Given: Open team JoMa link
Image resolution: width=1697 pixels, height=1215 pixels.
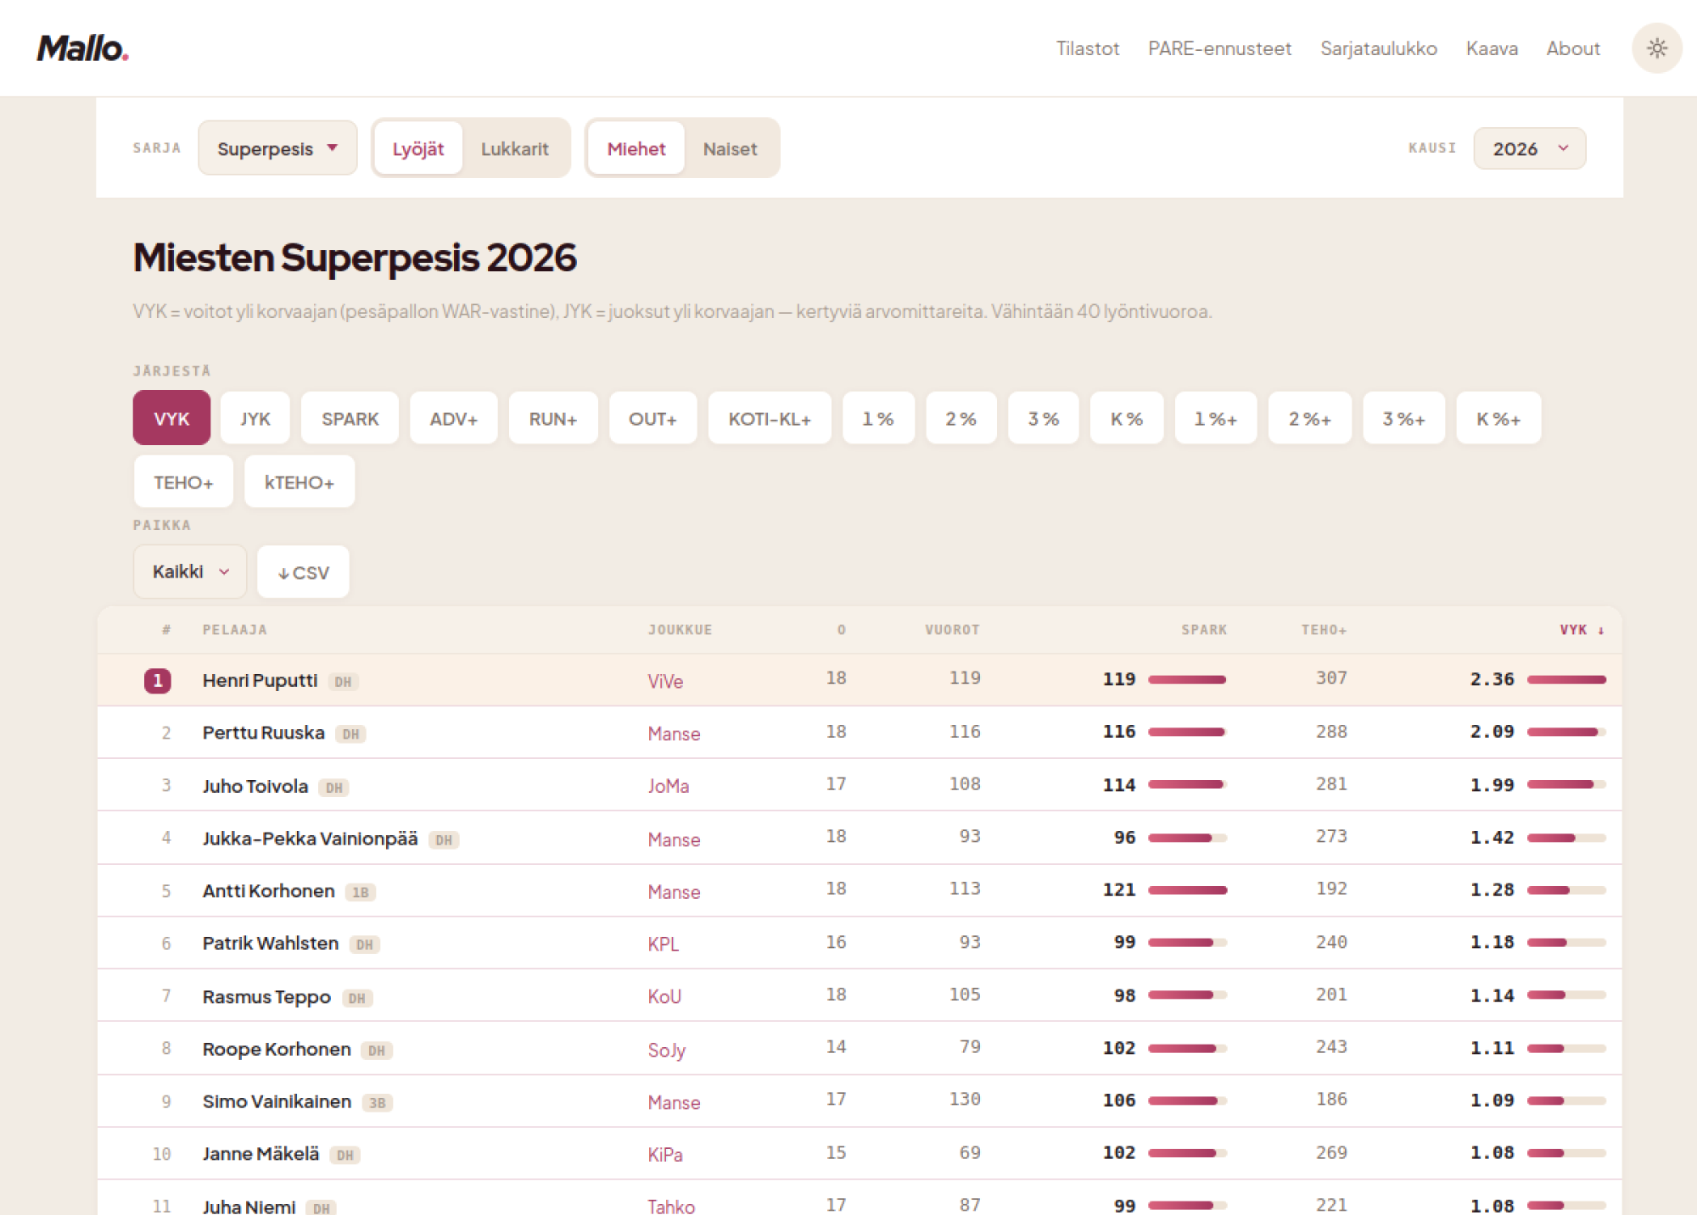Looking at the screenshot, I should point(668,786).
